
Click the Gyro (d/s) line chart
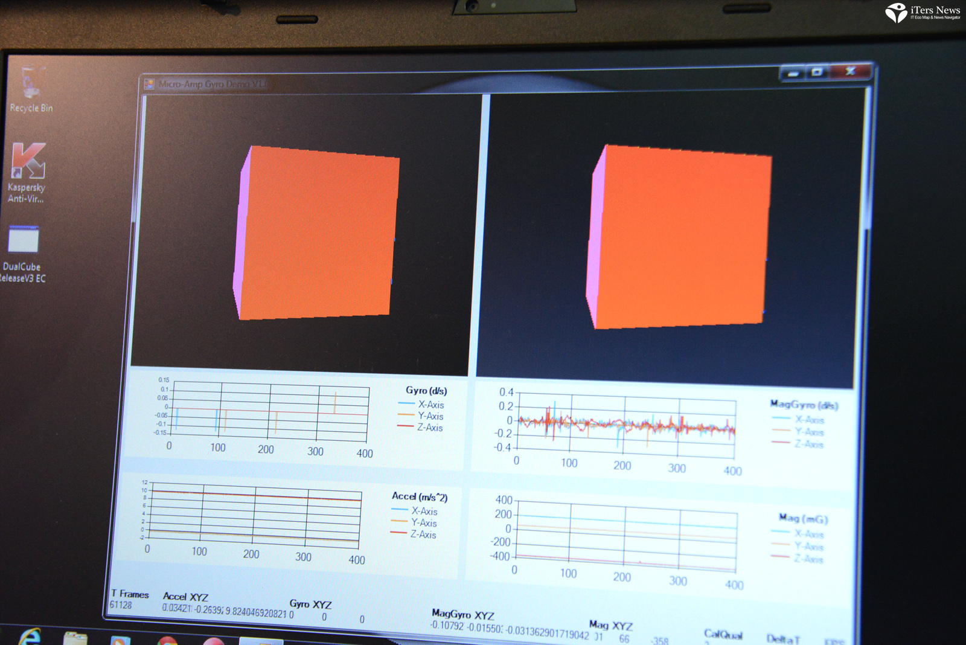point(270,412)
